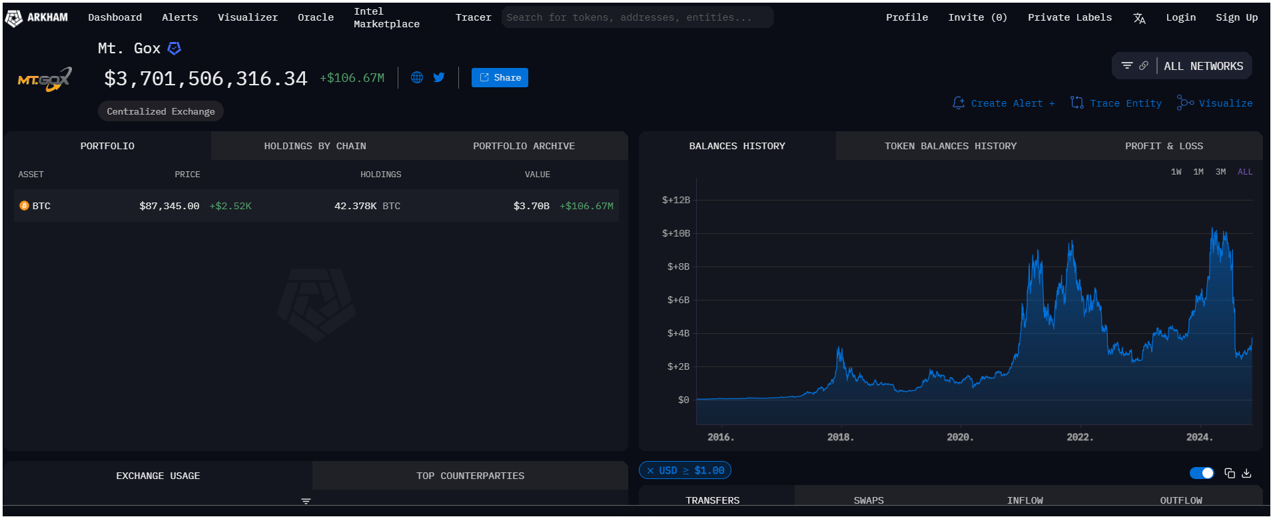
Task: Open the Tracer page
Action: pyautogui.click(x=474, y=17)
